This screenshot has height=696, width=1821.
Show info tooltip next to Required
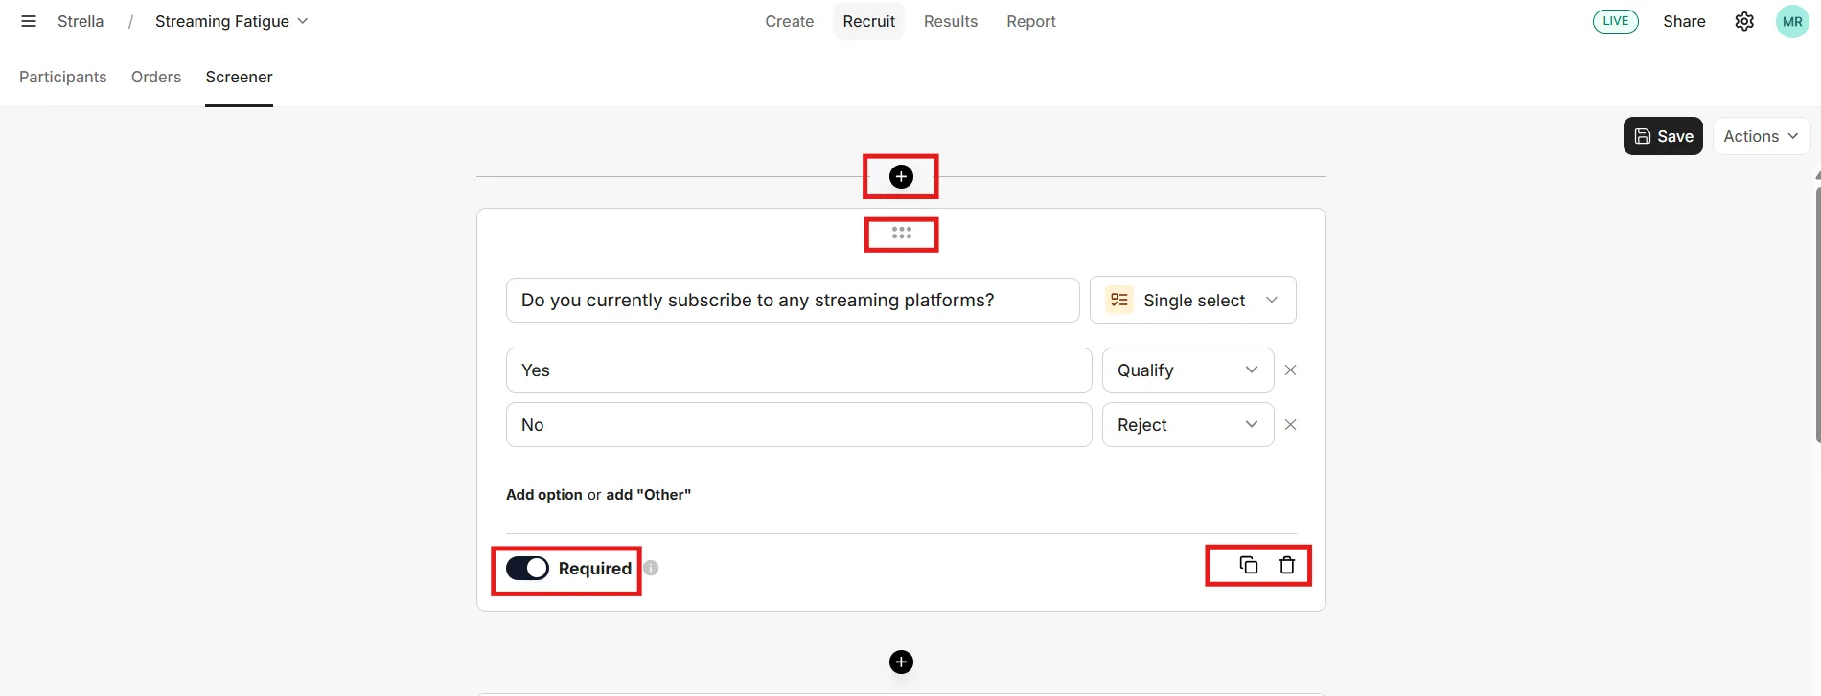pyautogui.click(x=651, y=568)
